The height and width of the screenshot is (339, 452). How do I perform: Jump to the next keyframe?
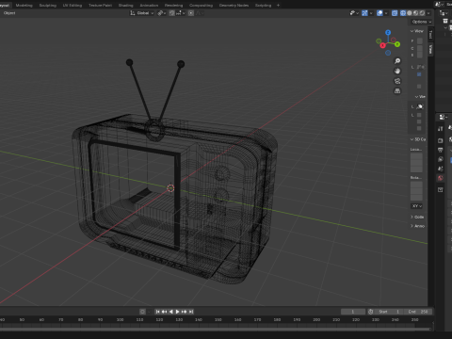pos(185,312)
